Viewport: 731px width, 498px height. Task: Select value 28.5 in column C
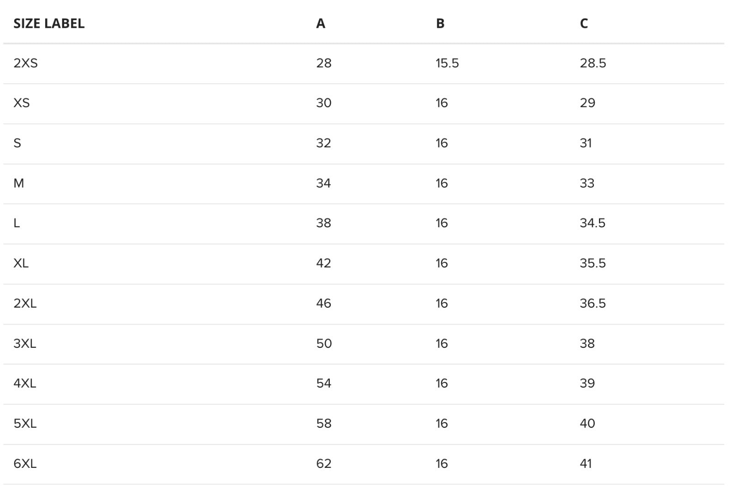(x=593, y=63)
